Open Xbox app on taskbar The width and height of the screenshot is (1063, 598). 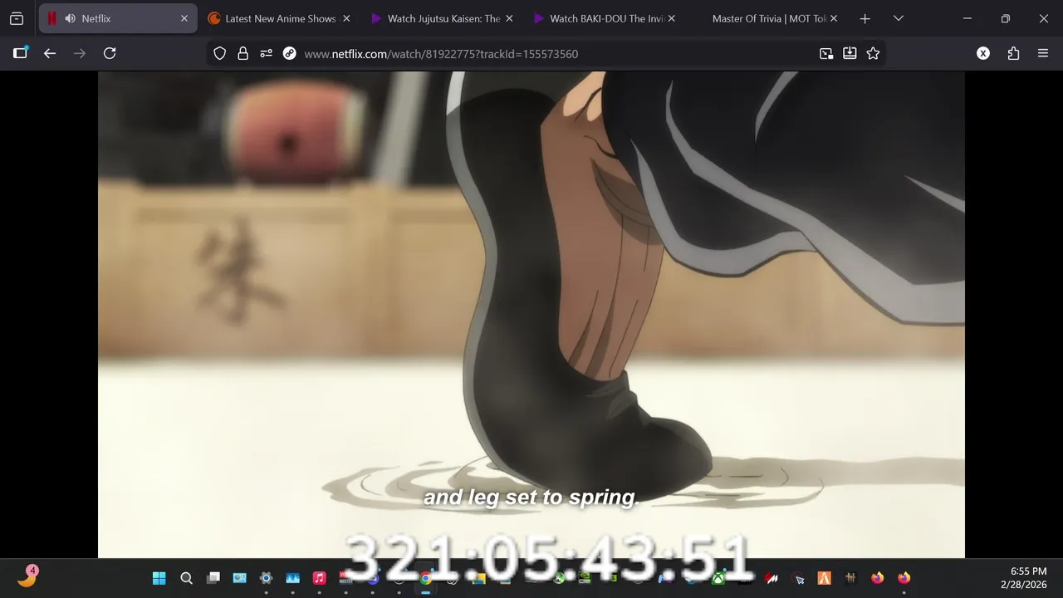pyautogui.click(x=718, y=578)
